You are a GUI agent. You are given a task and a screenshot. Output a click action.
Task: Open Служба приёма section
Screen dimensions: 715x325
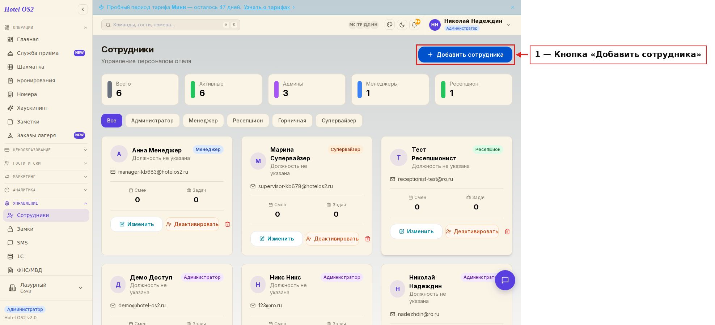[46, 53]
